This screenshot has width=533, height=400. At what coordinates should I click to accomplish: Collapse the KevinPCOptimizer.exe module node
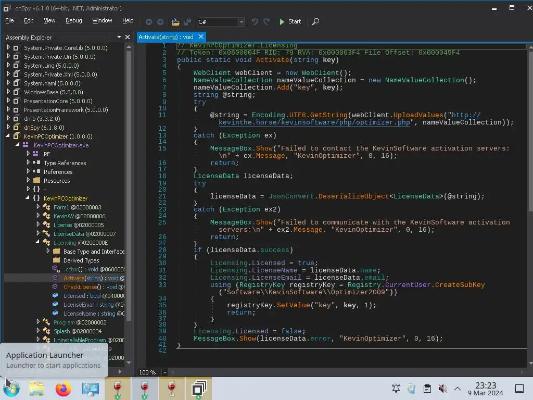tap(17, 145)
